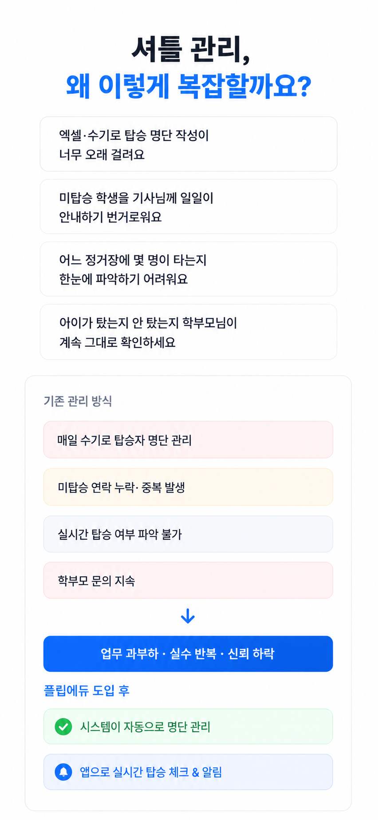The height and width of the screenshot is (820, 378).
Task: Click 앱으로 실시간 탑승 체크 & 알림 item
Action: point(188,772)
